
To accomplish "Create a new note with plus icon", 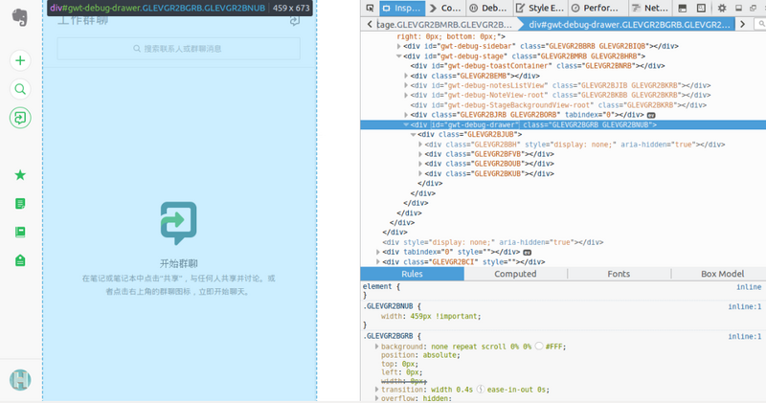I will point(20,60).
